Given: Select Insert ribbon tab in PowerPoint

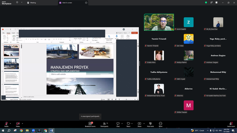Looking at the screenshot, I should point(13,33).
